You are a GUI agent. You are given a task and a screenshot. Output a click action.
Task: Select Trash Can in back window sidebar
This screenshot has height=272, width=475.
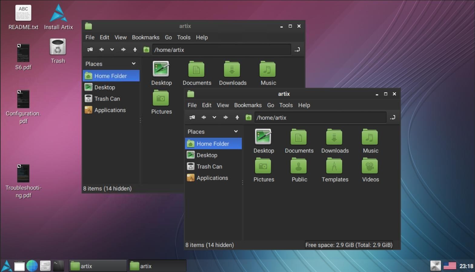[111, 98]
